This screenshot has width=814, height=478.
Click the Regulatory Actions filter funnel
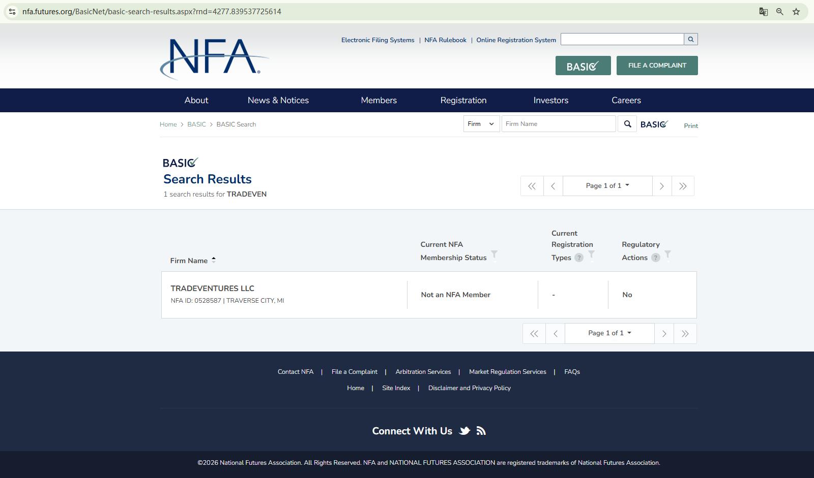click(x=667, y=254)
